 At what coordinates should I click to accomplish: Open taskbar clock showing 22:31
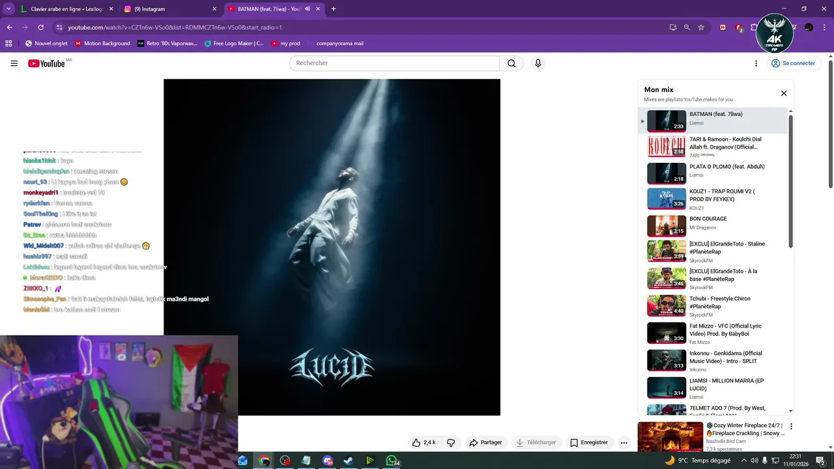795,461
